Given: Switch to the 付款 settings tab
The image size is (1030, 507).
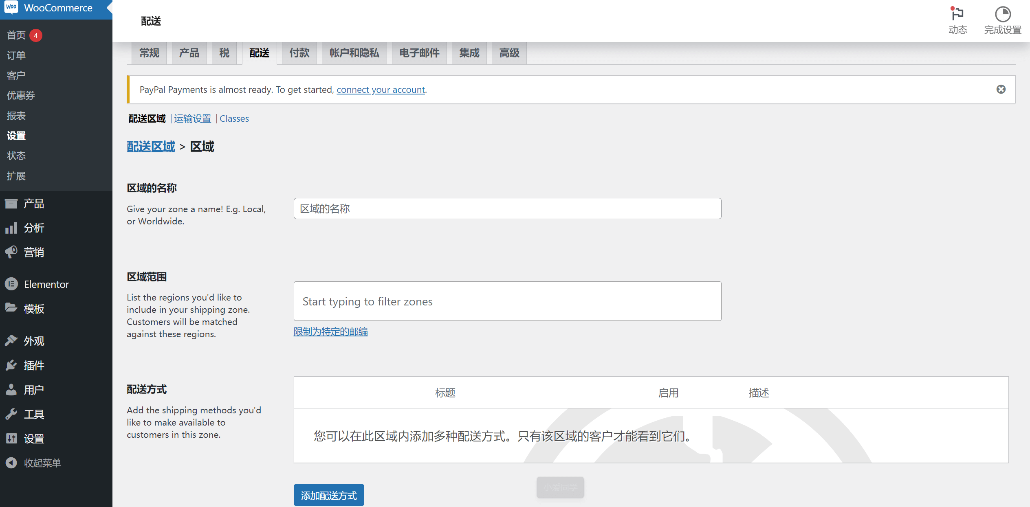Looking at the screenshot, I should (299, 53).
